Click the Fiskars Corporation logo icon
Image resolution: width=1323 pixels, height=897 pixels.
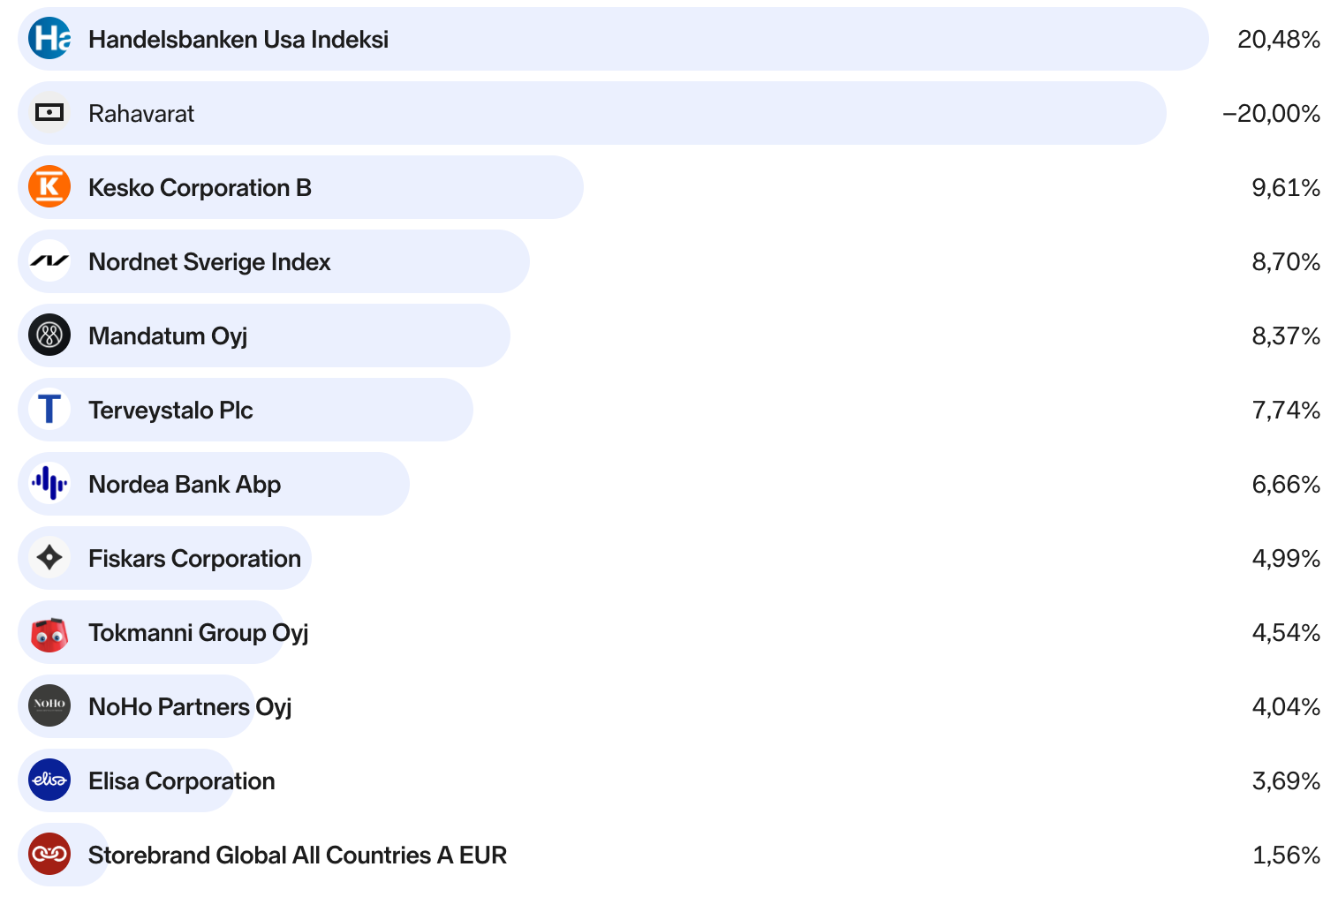[x=49, y=558]
